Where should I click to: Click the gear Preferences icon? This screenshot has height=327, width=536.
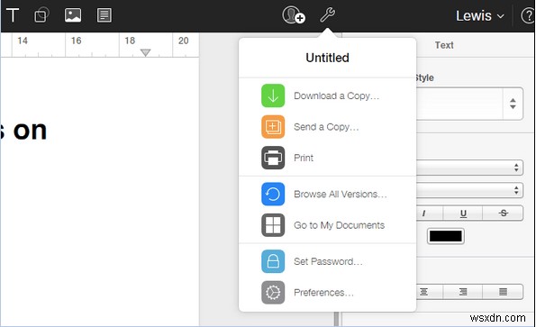click(273, 293)
